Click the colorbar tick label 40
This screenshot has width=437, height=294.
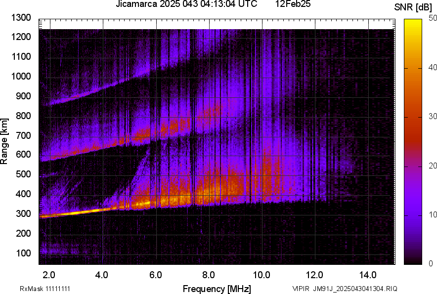click(x=433, y=67)
